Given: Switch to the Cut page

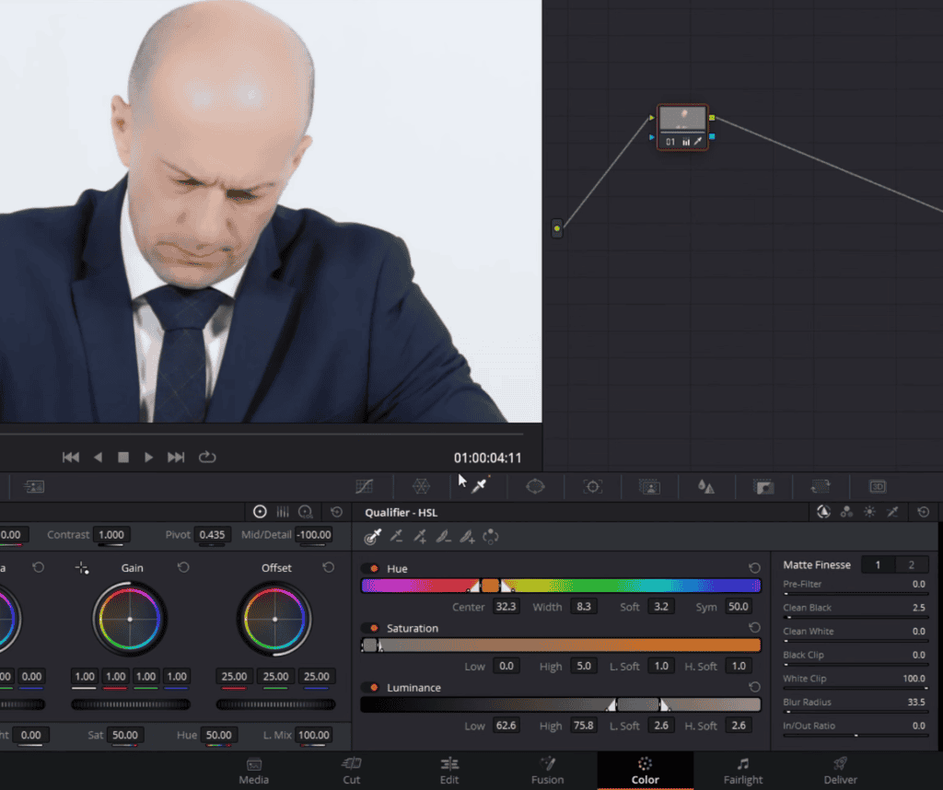Looking at the screenshot, I should [351, 771].
